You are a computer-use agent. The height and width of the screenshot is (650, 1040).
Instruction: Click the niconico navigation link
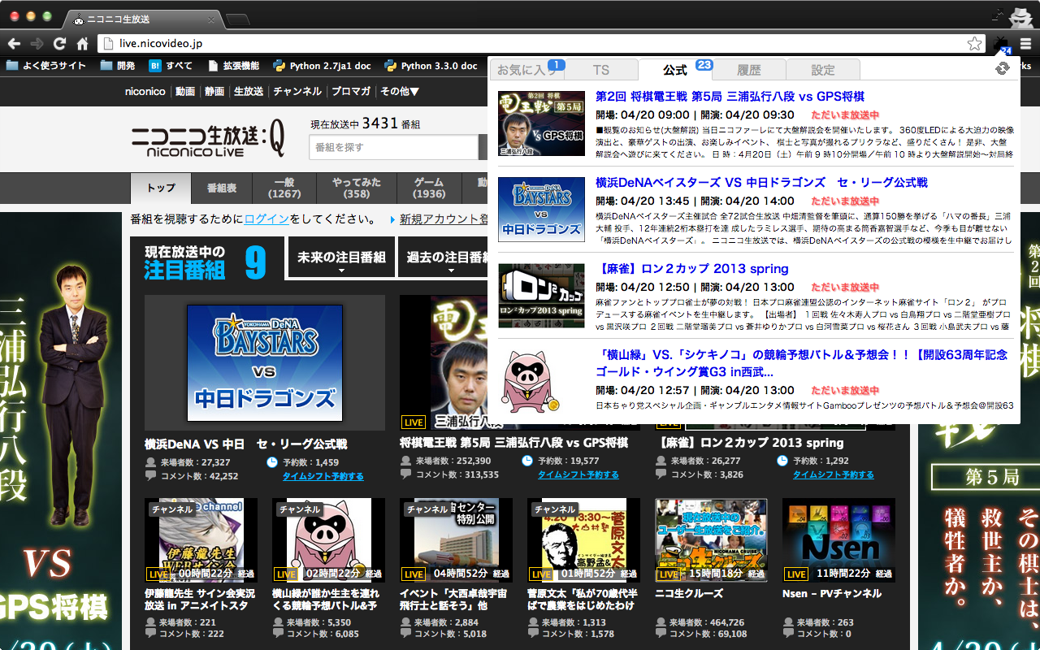click(145, 92)
